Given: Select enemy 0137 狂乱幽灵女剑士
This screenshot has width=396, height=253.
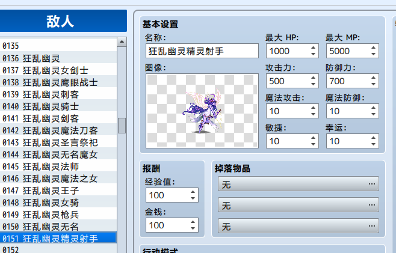Looking at the screenshot, I should (58, 70).
